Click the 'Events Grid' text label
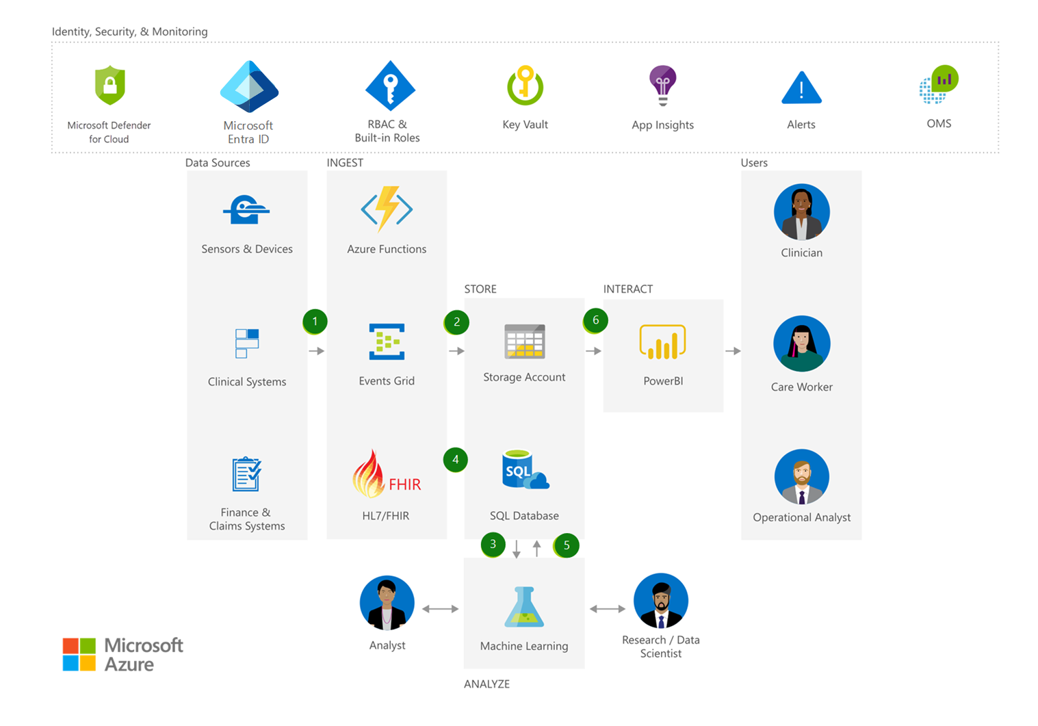 pos(387,381)
